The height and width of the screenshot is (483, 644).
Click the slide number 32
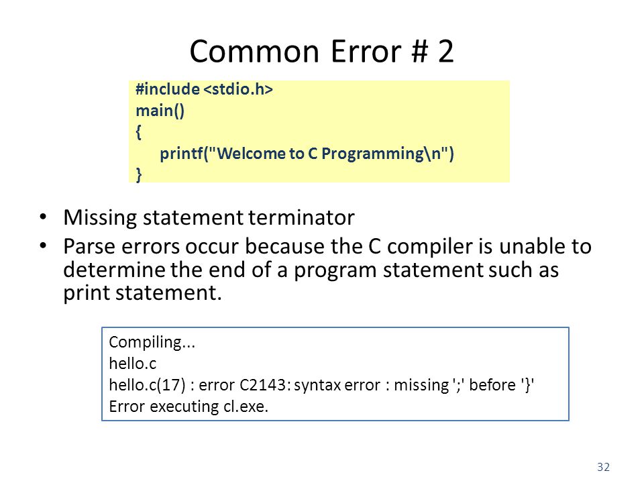[x=603, y=467]
